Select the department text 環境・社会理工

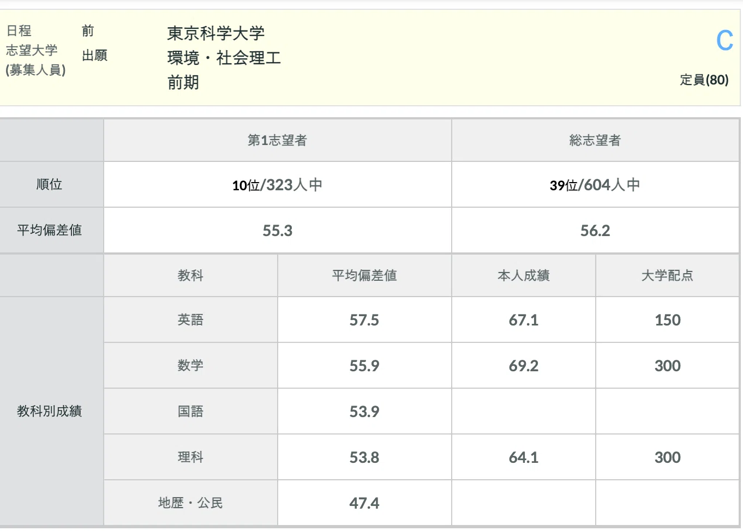pyautogui.click(x=224, y=58)
